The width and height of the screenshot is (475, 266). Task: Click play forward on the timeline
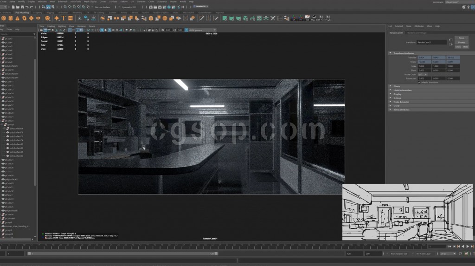point(468,247)
